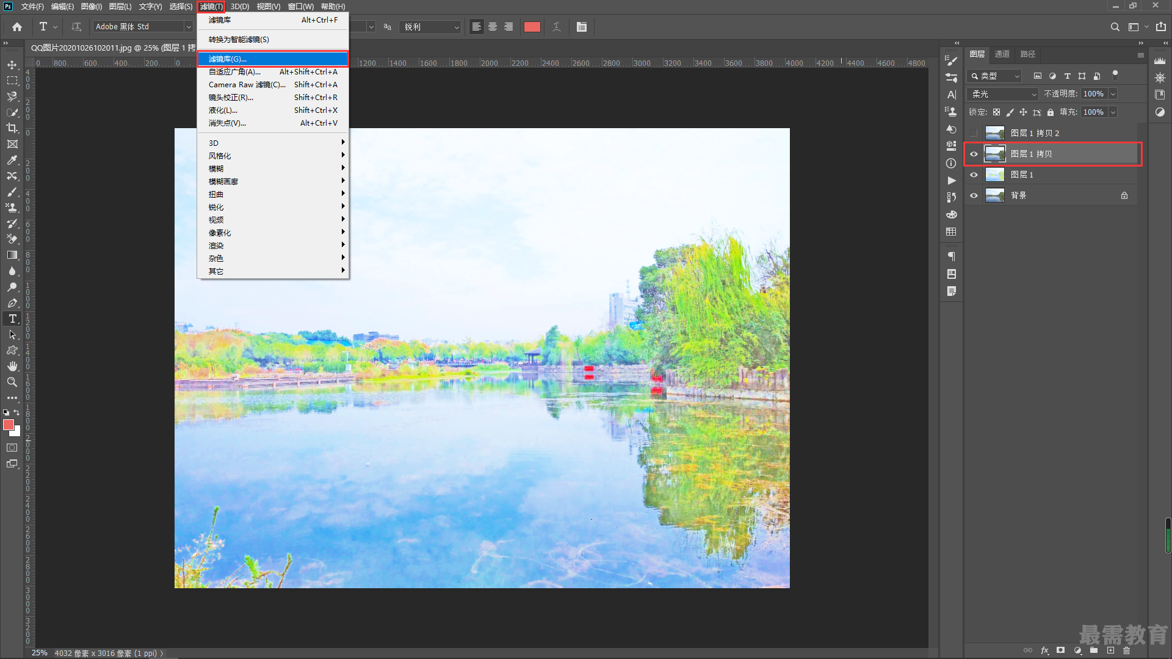Select the Crop tool
The height and width of the screenshot is (659, 1172).
coord(12,128)
